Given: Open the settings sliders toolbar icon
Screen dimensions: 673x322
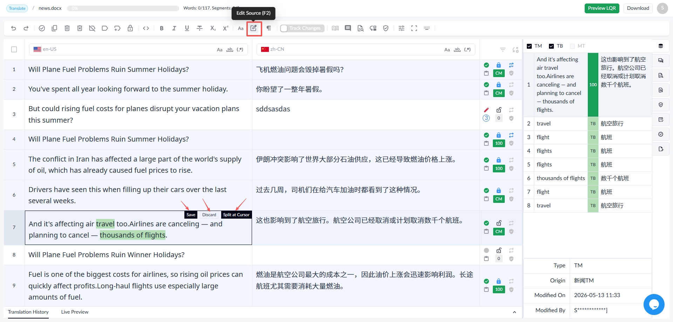Looking at the screenshot, I should [x=401, y=28].
